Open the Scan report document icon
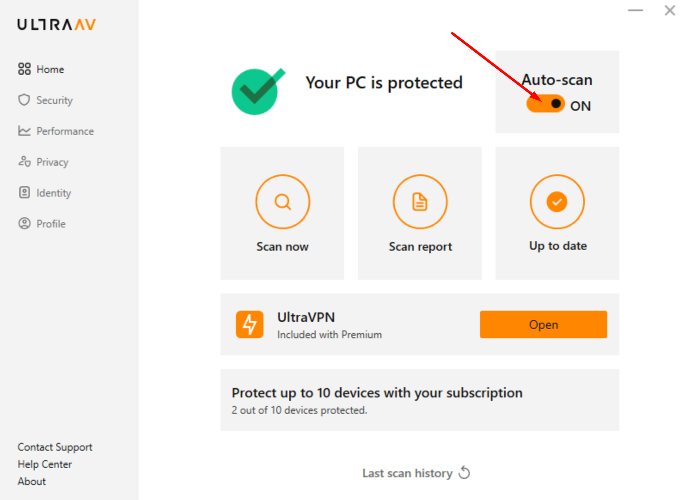This screenshot has width=691, height=500. [x=420, y=202]
